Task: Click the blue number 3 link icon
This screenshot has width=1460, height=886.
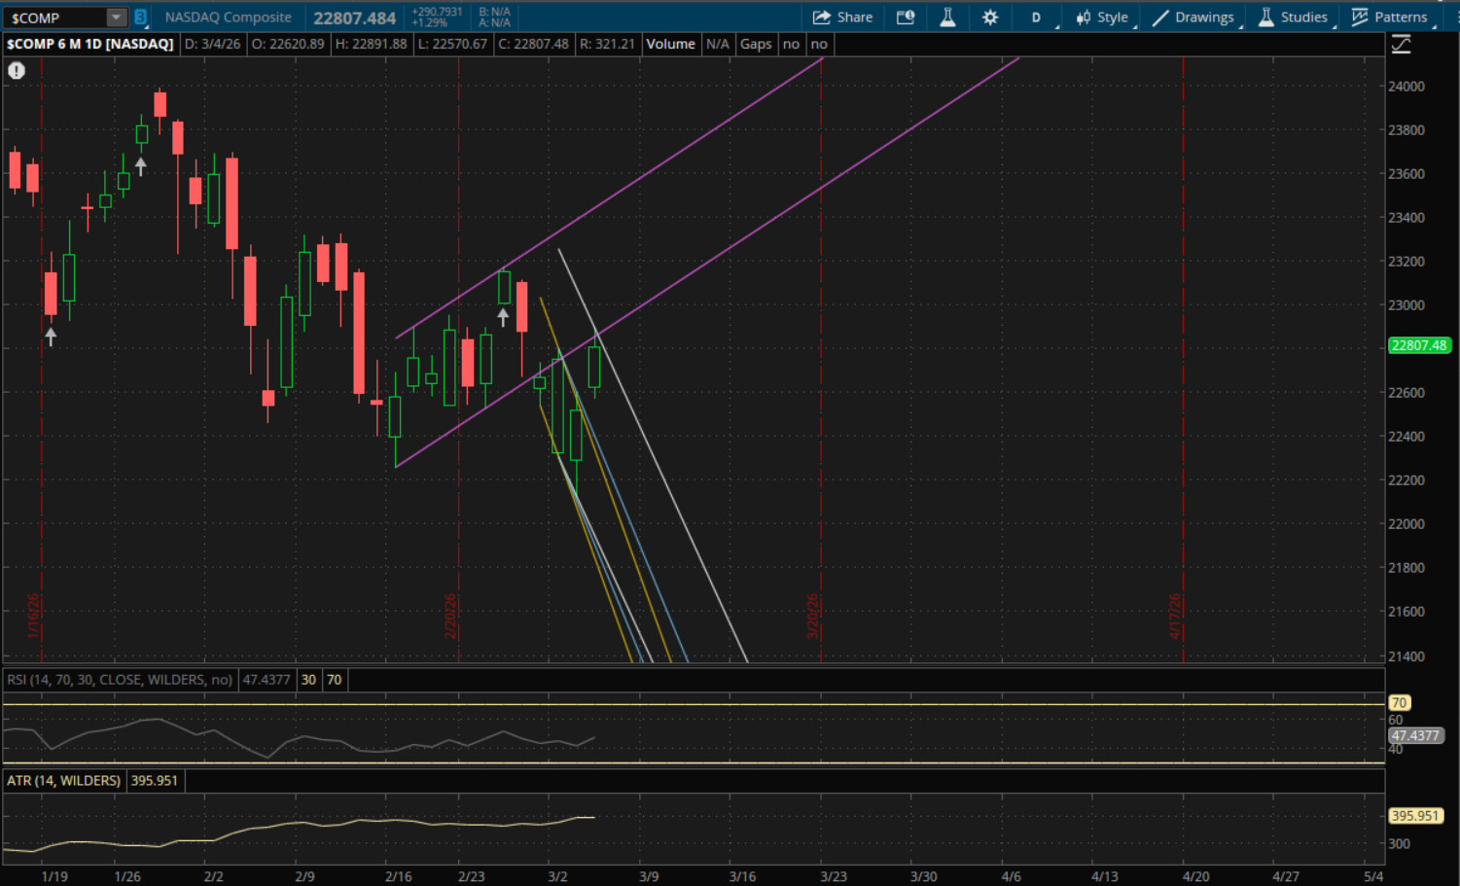Action: [x=141, y=18]
